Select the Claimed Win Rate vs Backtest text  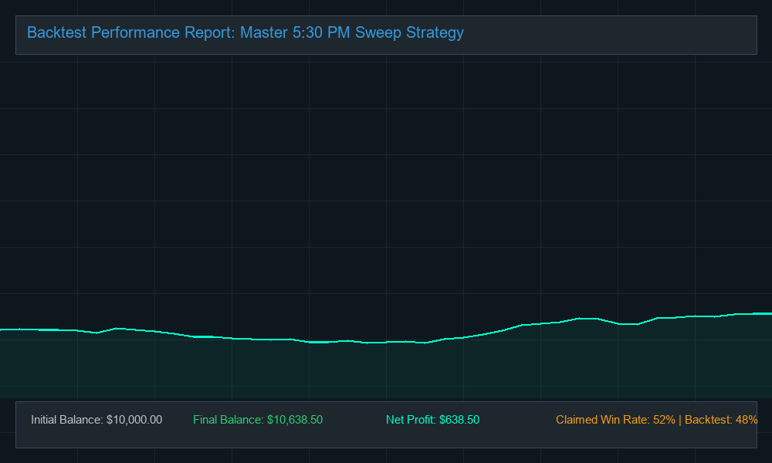(657, 420)
